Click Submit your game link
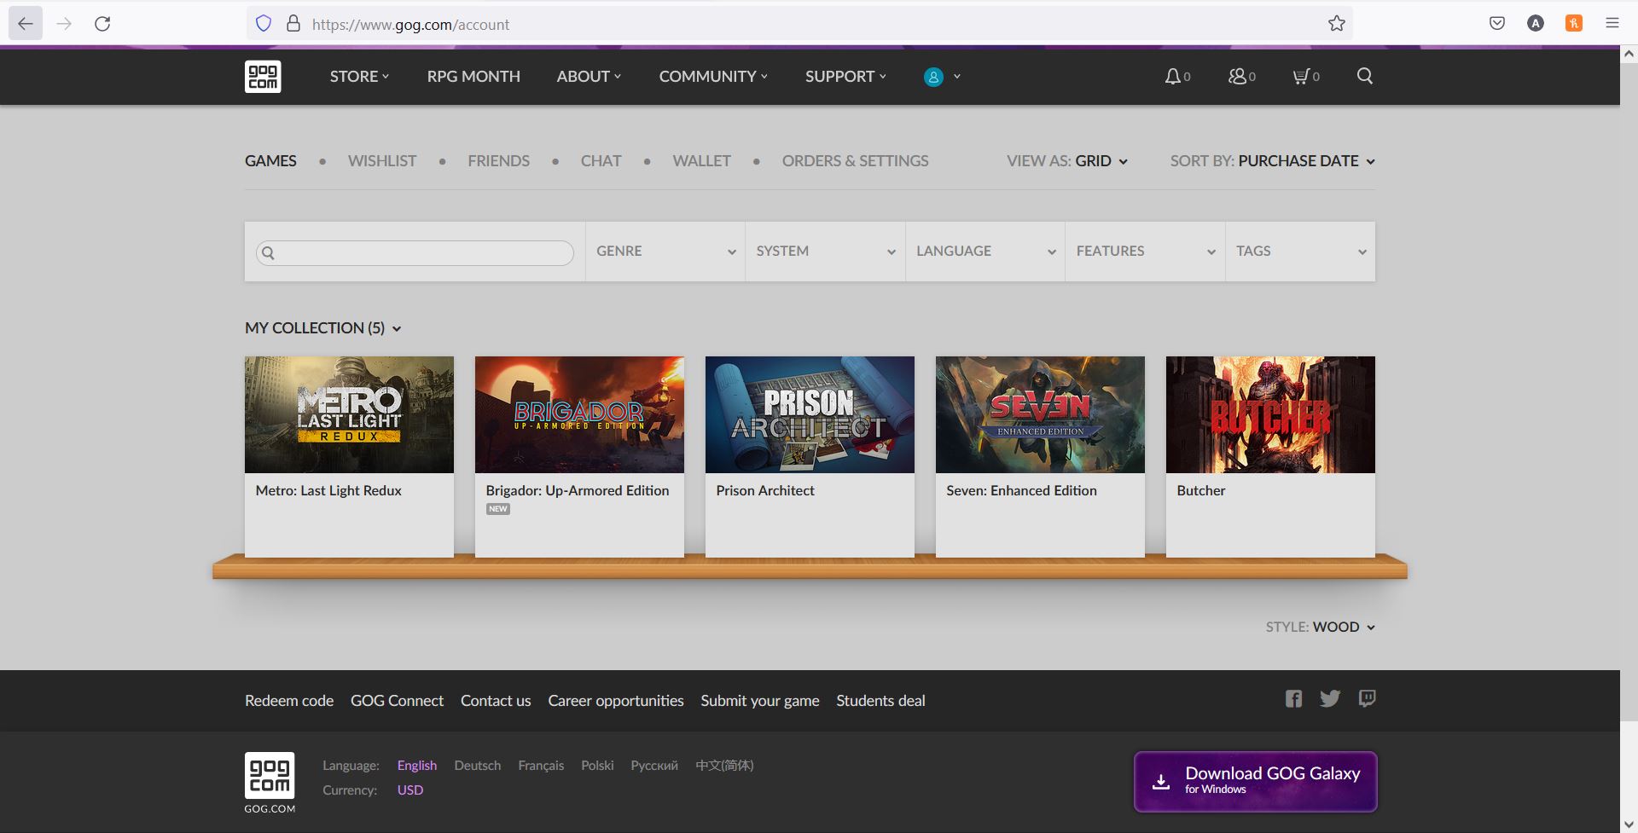 click(760, 701)
